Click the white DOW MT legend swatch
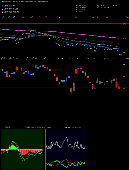129x170 pixels. 3,9
